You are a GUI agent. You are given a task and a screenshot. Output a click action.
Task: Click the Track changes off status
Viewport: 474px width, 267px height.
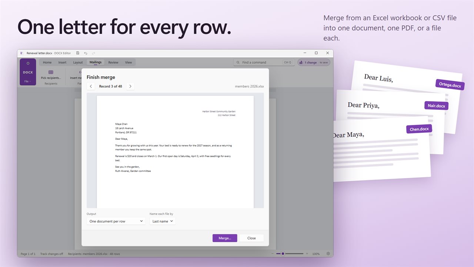coord(51,254)
